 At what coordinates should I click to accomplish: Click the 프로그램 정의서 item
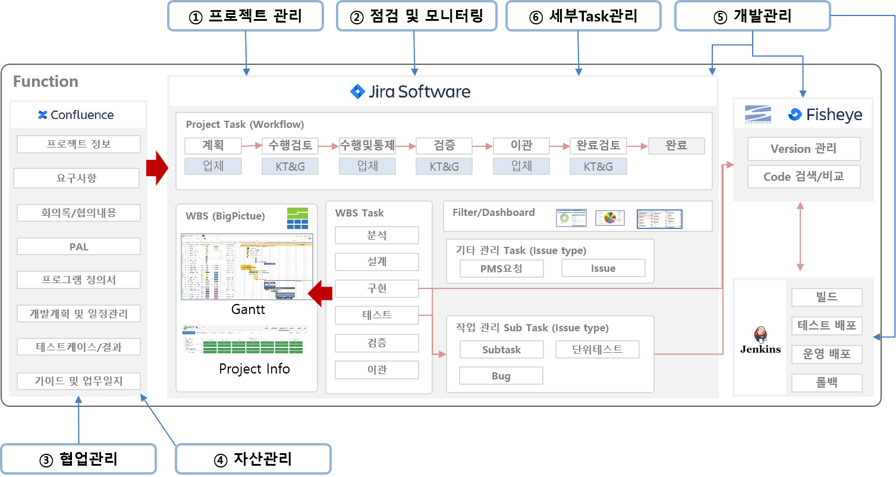(78, 280)
